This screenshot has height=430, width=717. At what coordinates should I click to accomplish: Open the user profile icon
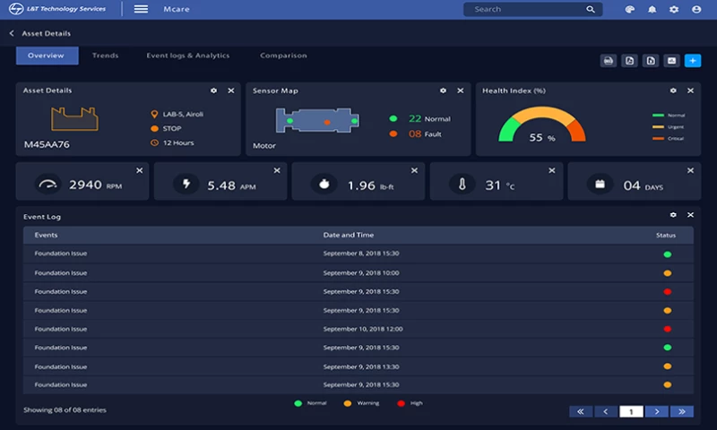696,10
